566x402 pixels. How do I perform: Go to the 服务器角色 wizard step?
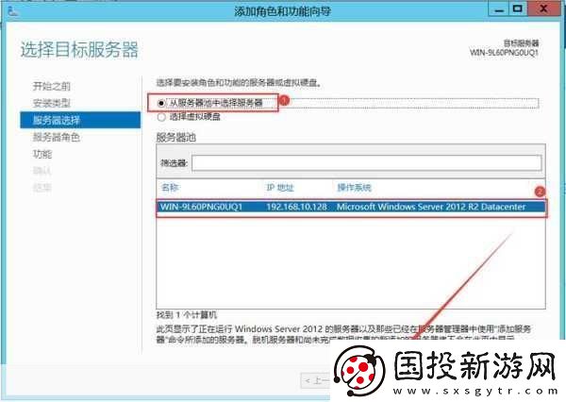[x=57, y=137]
